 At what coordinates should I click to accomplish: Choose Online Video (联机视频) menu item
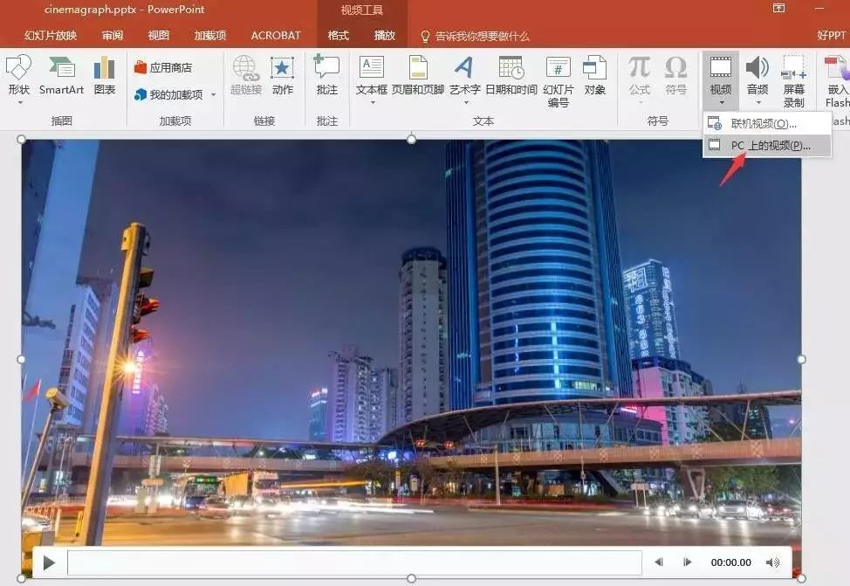[766, 124]
